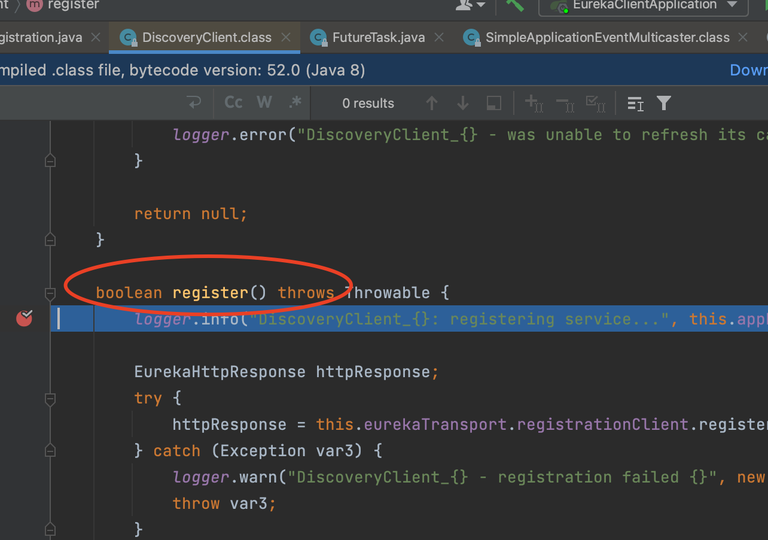Open the find filter funnel popup

point(663,103)
